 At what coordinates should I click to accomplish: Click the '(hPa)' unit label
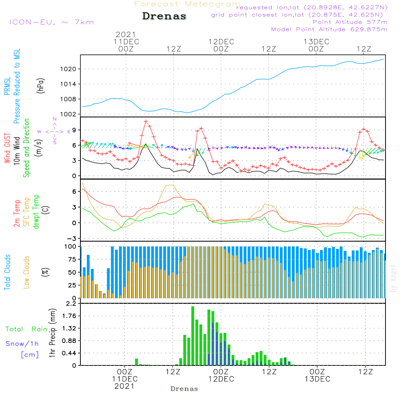coord(41,86)
